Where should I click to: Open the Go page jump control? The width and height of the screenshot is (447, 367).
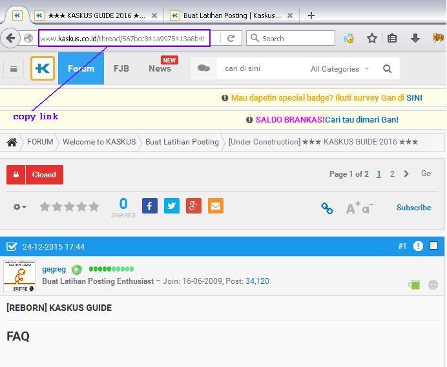coord(426,174)
